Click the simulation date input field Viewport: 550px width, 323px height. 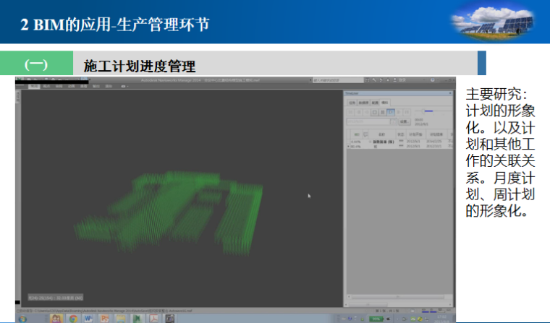point(368,121)
